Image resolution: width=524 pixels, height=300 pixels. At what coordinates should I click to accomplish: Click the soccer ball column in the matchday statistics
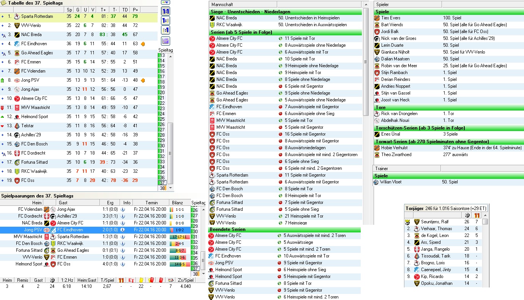click(52, 280)
